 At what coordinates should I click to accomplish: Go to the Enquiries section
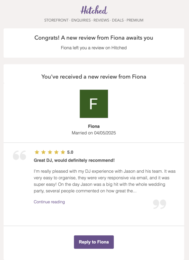81,20
